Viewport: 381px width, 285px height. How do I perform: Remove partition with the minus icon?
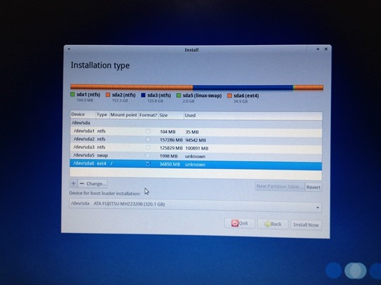[x=82, y=184]
